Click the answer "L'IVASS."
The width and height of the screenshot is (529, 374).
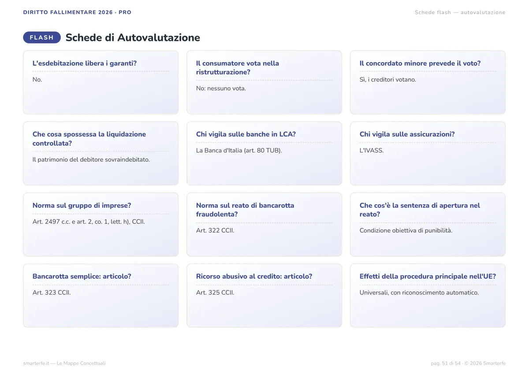(x=372, y=151)
